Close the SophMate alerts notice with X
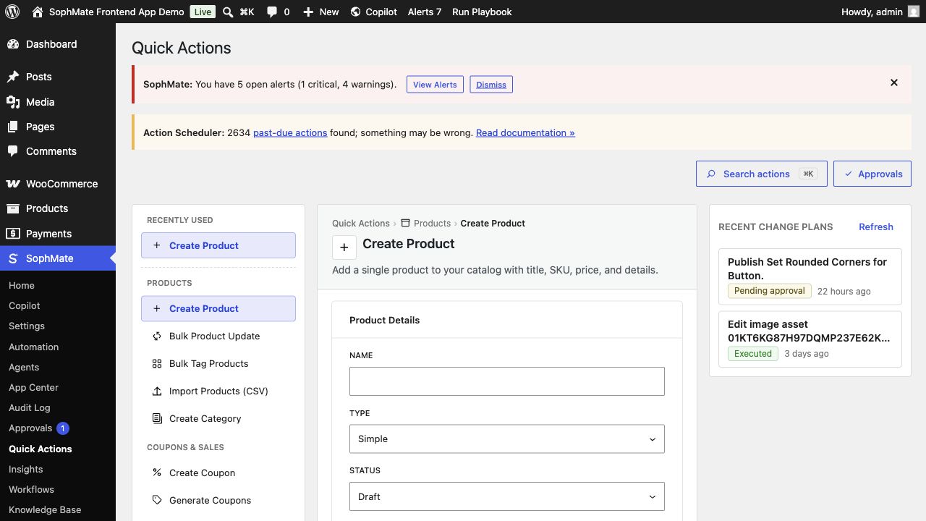 [894, 82]
